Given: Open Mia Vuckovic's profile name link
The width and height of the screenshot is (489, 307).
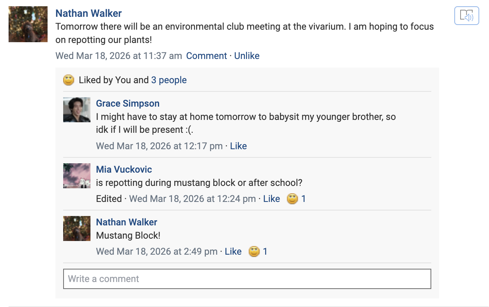Looking at the screenshot, I should pos(124,170).
